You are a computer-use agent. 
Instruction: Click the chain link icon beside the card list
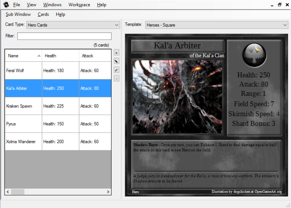click(116, 70)
